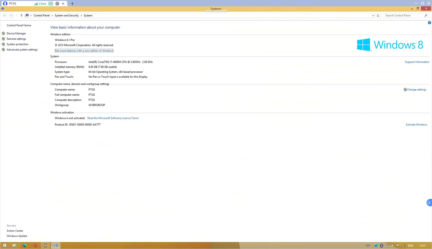The image size is (432, 249).
Task: Open Action Center under See also
Action: pos(15,231)
